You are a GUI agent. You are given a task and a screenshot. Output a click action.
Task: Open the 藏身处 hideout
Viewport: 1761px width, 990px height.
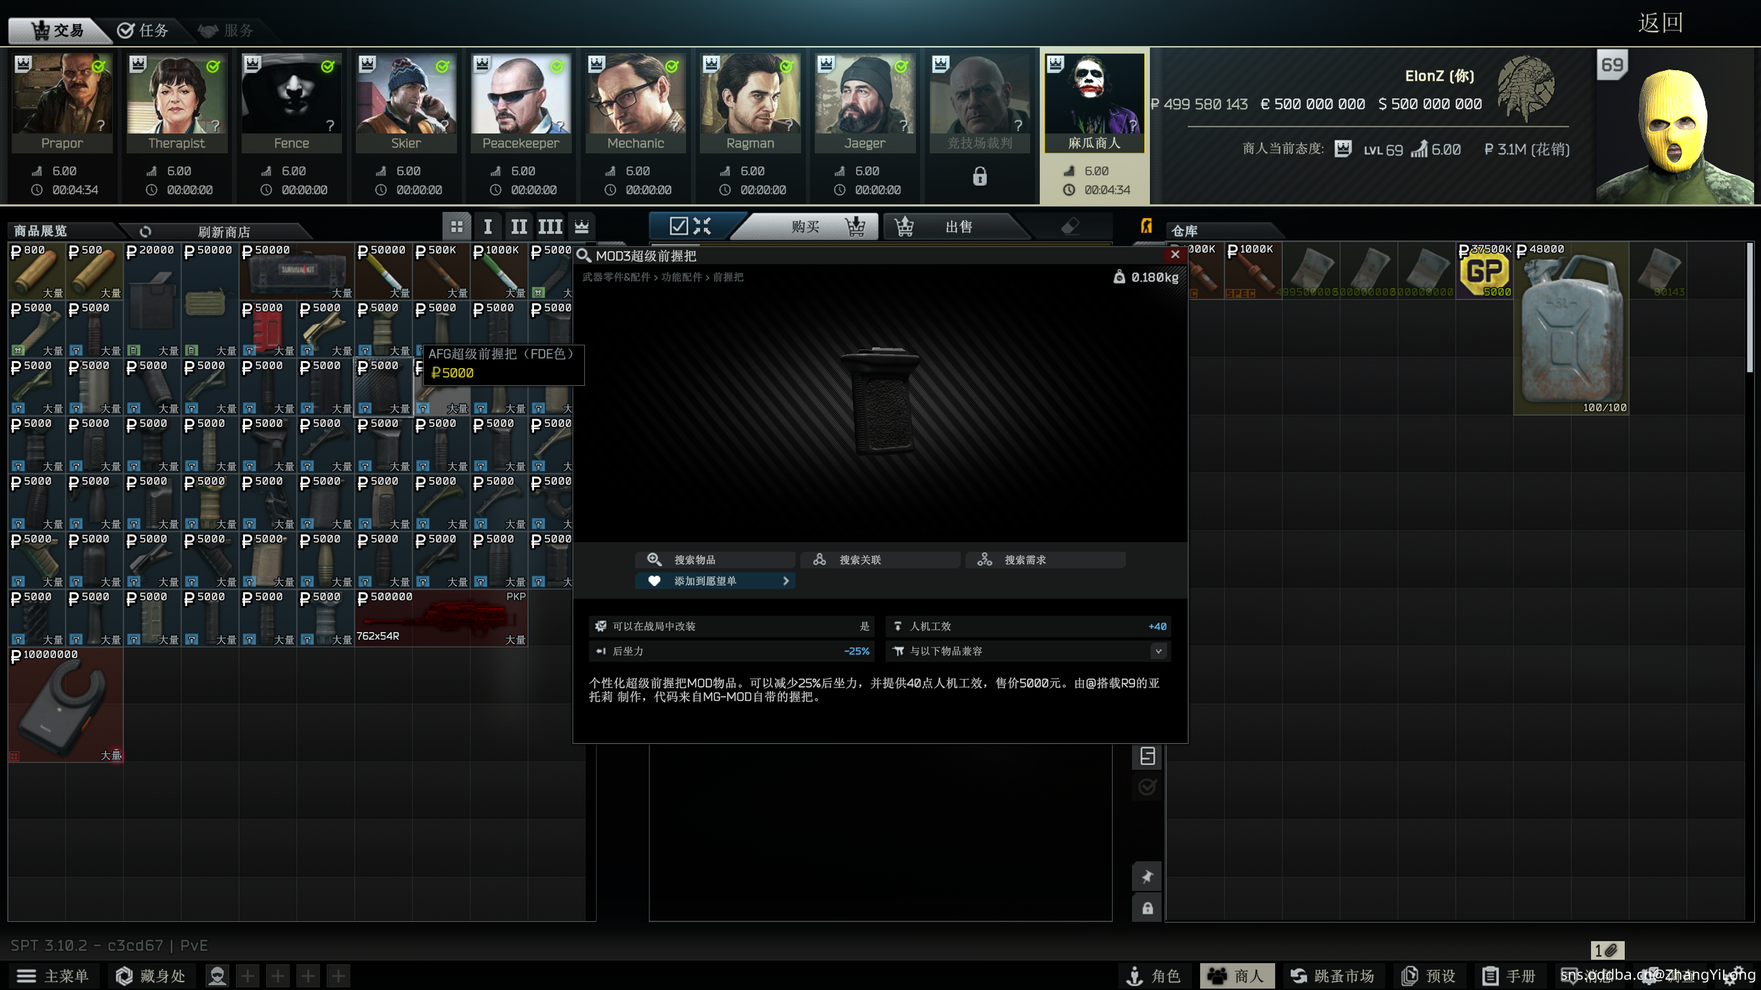pyautogui.click(x=151, y=976)
